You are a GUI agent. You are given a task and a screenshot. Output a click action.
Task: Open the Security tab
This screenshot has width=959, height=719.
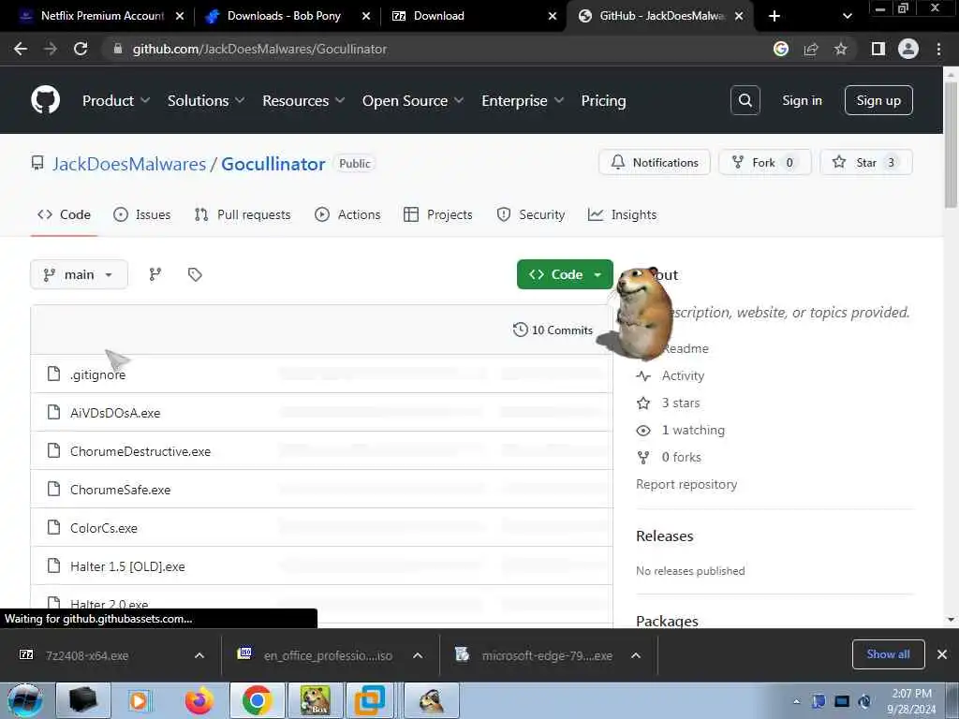(531, 214)
